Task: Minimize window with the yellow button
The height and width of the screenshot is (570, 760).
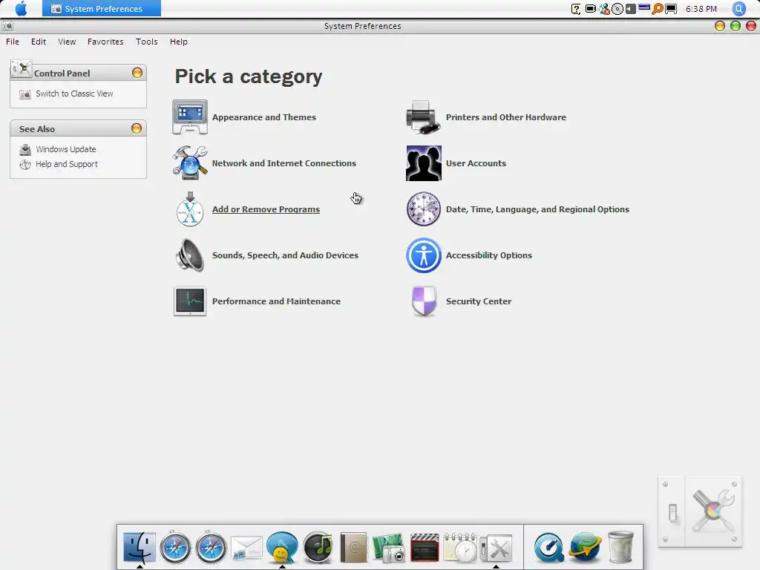Action: point(720,26)
